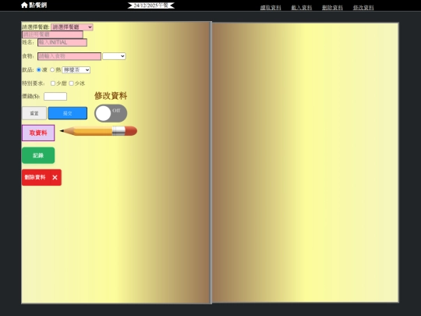The height and width of the screenshot is (316, 421).
Task: Open the 請選擇餐廳 restaurant dropdown
Action: point(72,27)
